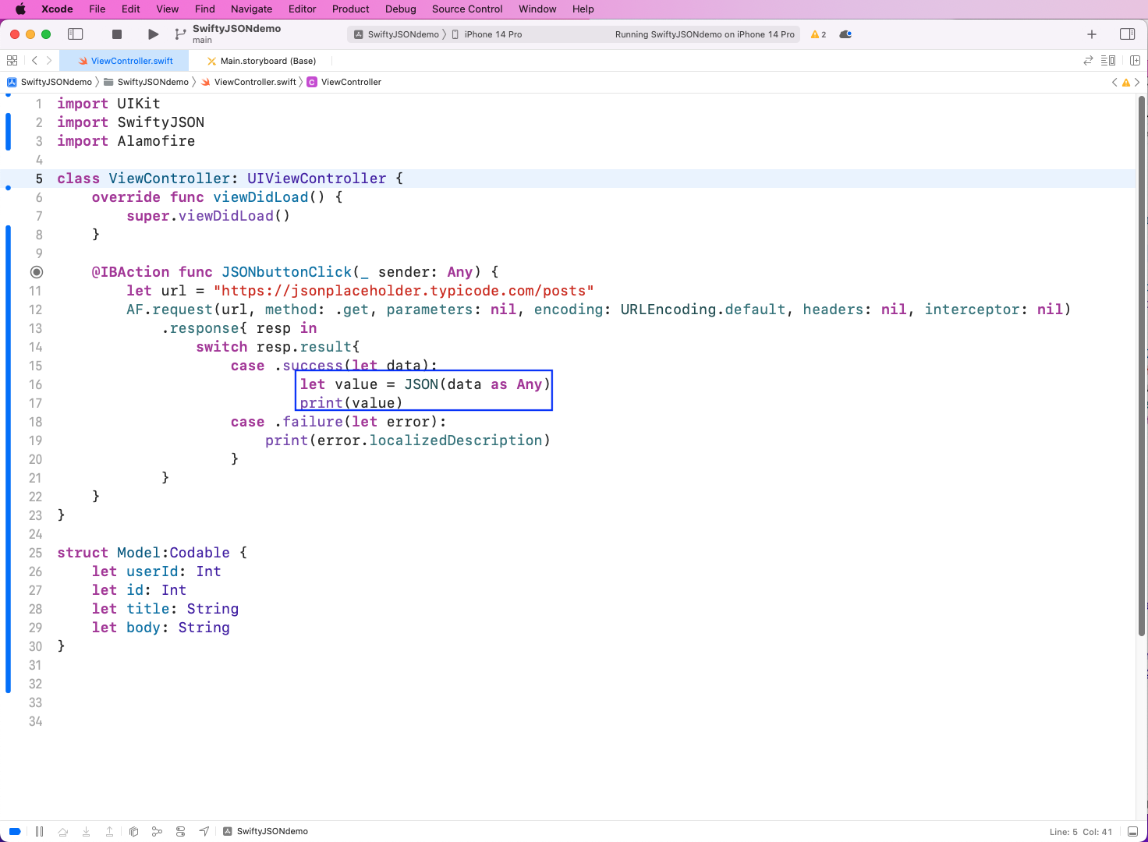Image resolution: width=1148 pixels, height=842 pixels.
Task: Toggle breakpoints activation in debug bar
Action: pos(15,831)
